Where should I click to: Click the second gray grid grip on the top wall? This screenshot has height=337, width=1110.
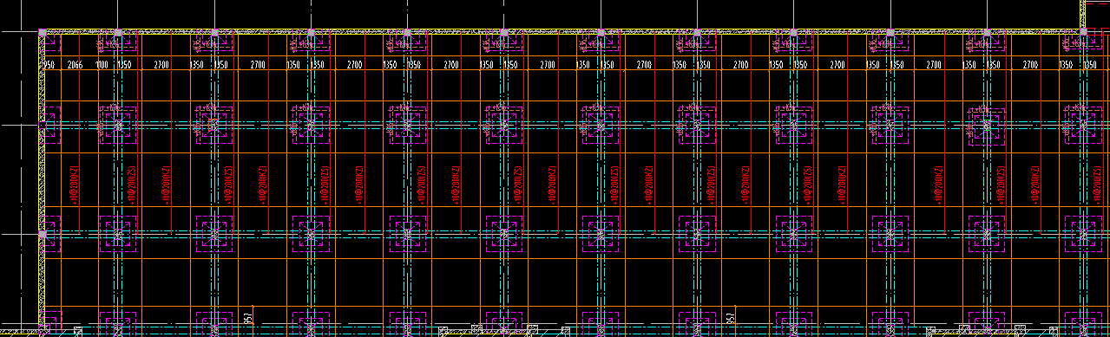pos(118,33)
